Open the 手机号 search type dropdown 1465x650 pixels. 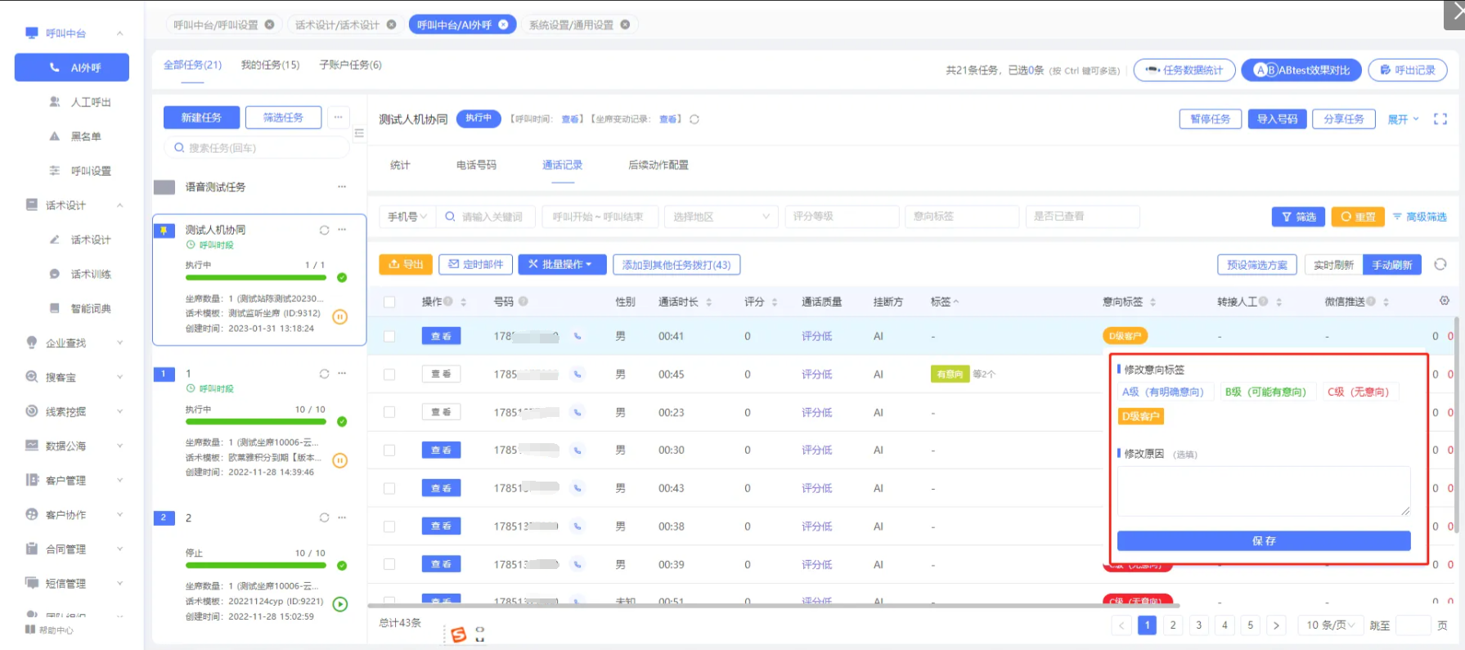(x=407, y=217)
